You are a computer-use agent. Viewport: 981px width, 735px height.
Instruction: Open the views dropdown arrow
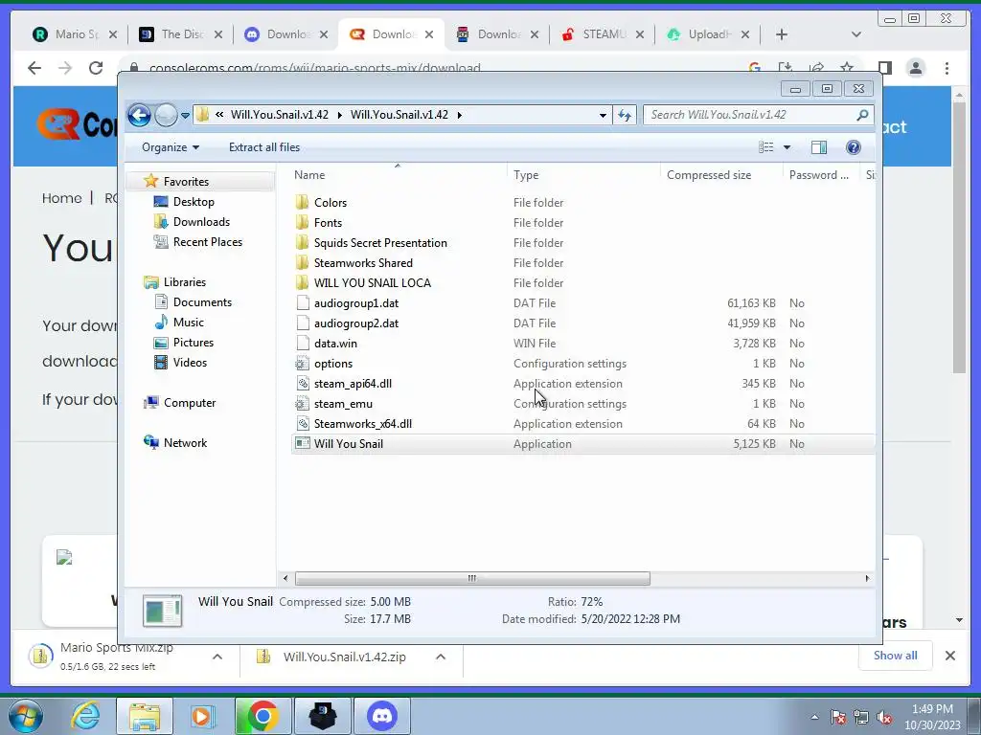pos(787,147)
